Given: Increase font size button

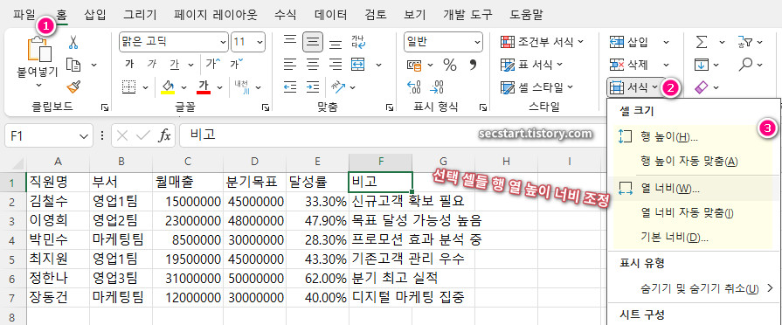Looking at the screenshot, I should [x=213, y=64].
